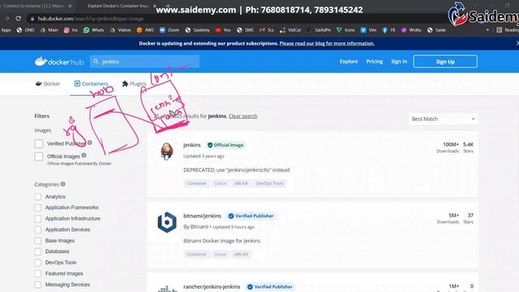Open Pricing in the top navigation
The width and height of the screenshot is (519, 292).
pos(375,62)
